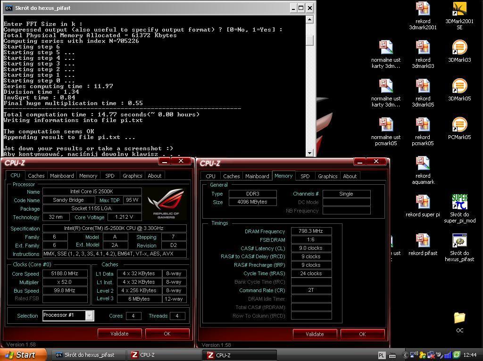
Task: Switch to Mainboard tab in left CPU-Z
Action: point(62,176)
